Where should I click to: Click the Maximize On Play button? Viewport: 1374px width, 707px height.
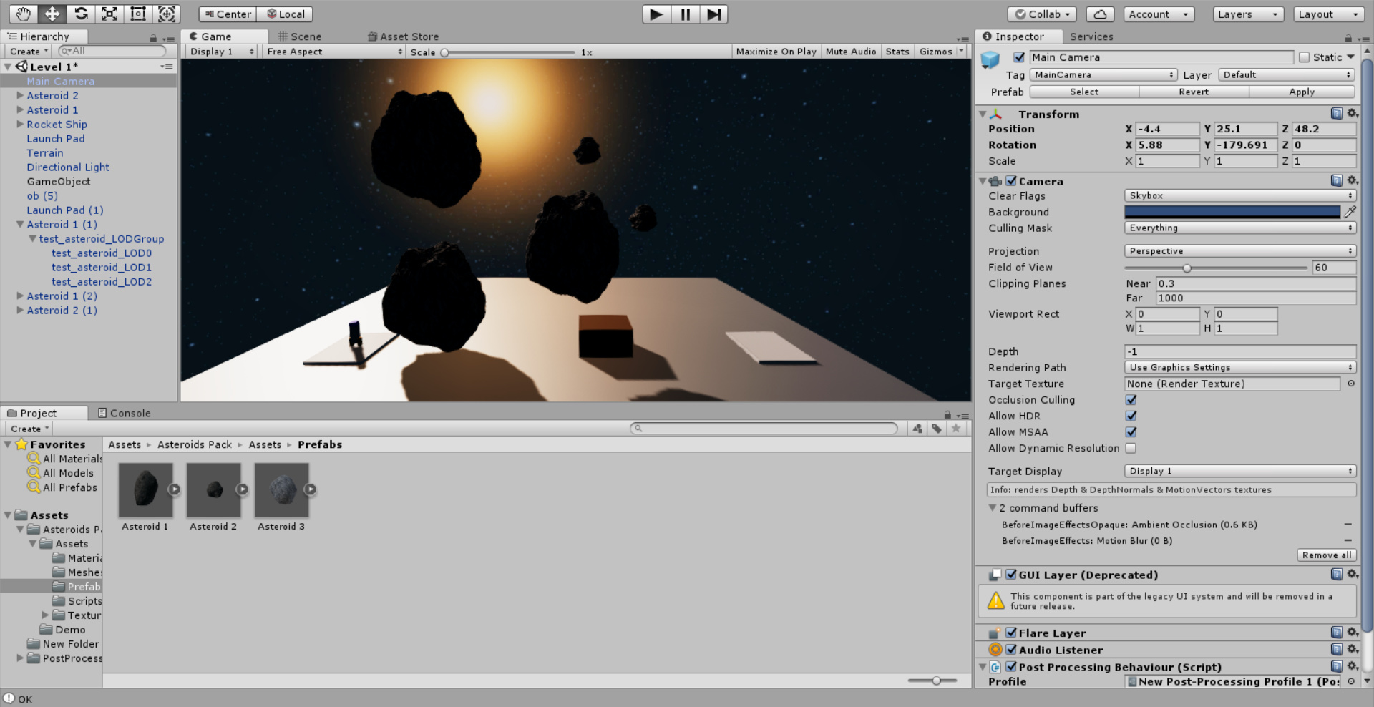click(x=776, y=52)
